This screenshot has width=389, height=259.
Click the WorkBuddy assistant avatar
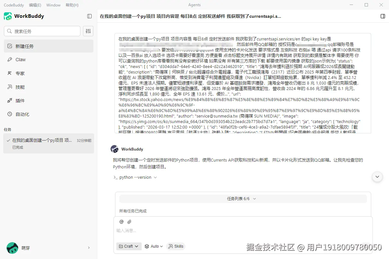[x=114, y=149]
